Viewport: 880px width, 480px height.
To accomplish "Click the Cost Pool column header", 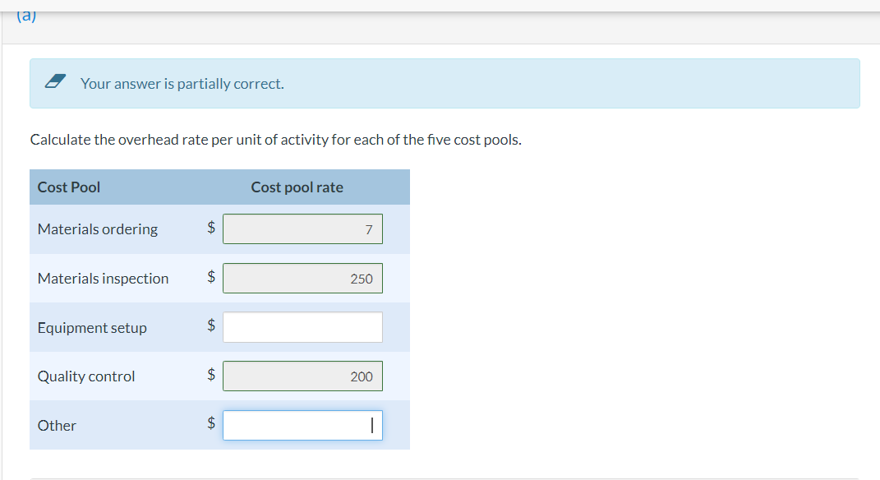I will pos(68,187).
